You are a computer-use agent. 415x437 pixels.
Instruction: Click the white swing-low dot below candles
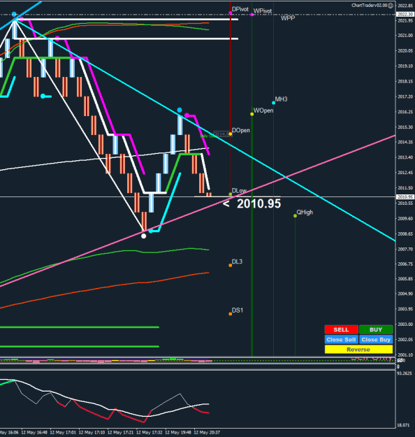143,236
